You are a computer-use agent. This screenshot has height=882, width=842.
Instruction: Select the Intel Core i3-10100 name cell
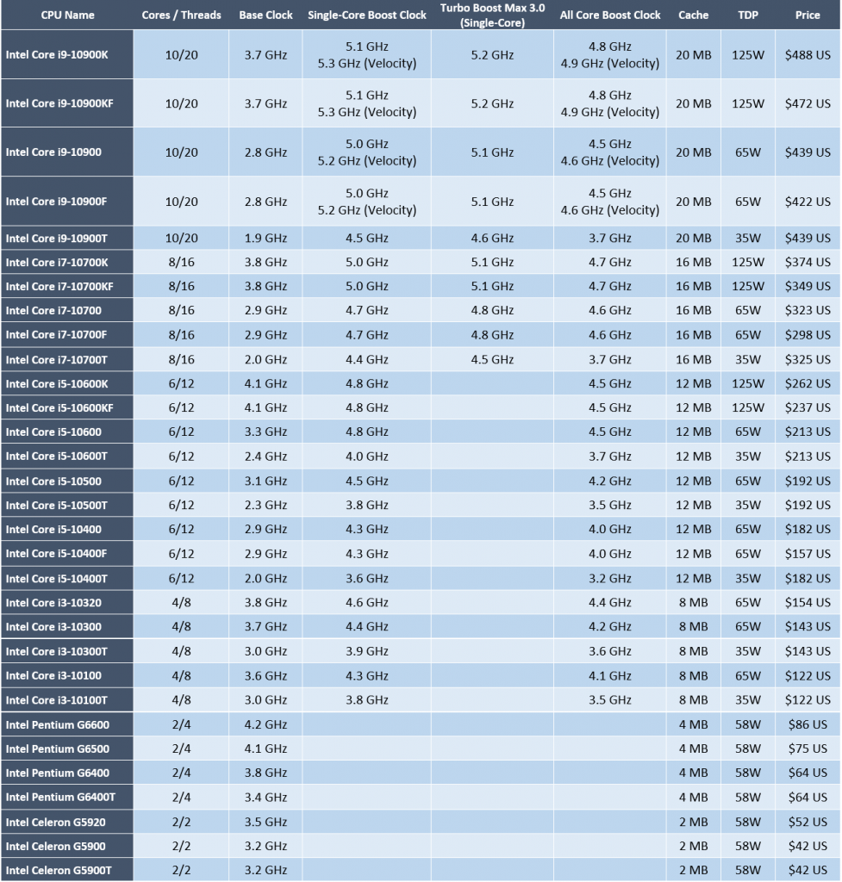tap(67, 675)
